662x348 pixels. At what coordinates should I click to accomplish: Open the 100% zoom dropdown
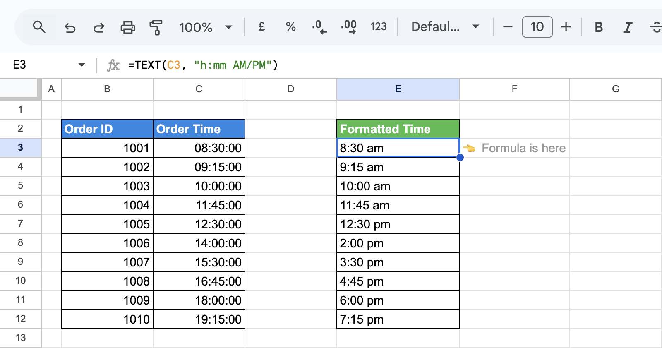coord(206,27)
